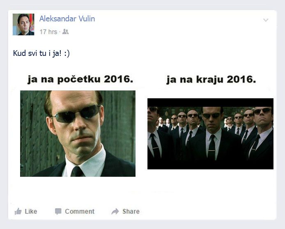This screenshot has height=229, width=285.
Task: Click the Share arrow icon
Action: coord(115,211)
